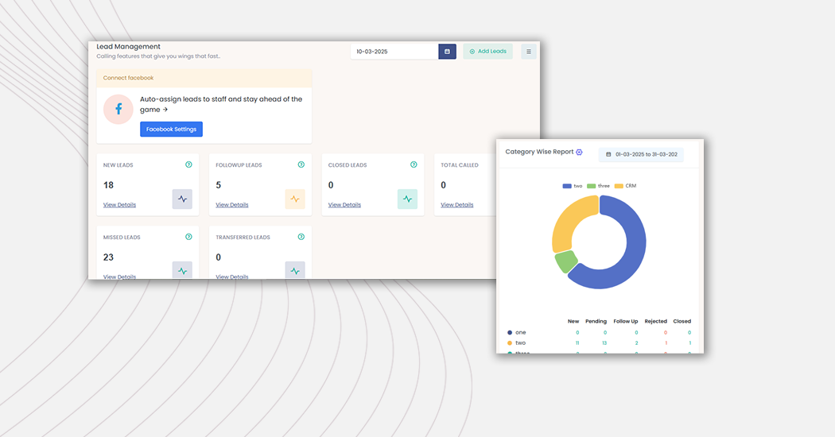Image resolution: width=835 pixels, height=437 pixels.
Task: Click the Missed Leads count 23
Action: click(x=109, y=257)
